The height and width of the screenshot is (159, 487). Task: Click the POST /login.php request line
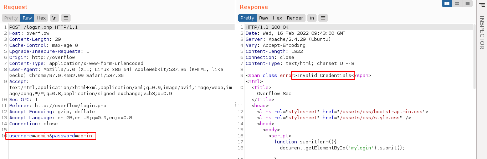tap(43, 27)
